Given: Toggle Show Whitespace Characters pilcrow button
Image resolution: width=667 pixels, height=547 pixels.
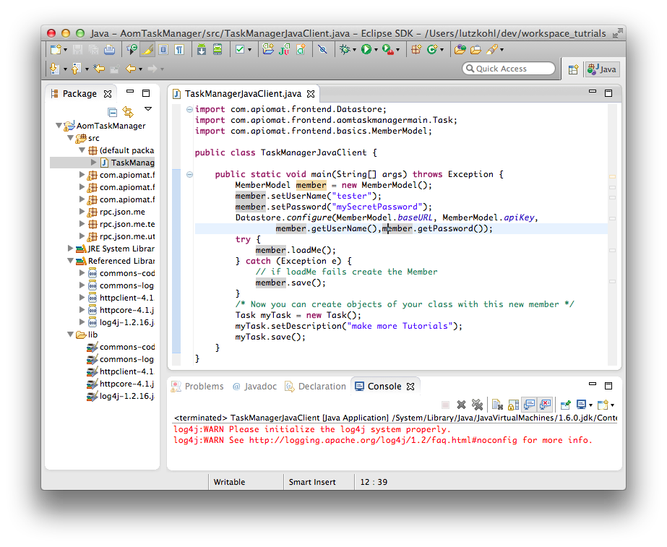Looking at the screenshot, I should tap(178, 50).
